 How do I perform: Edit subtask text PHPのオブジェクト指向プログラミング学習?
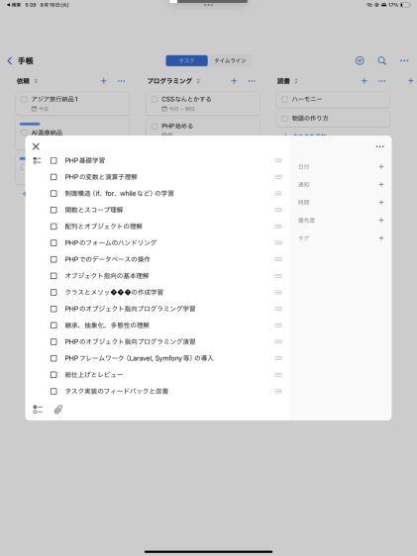[130, 309]
